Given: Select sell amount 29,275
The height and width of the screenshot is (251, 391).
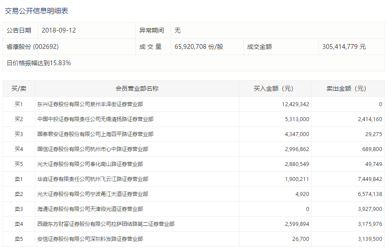Looking at the screenshot, I should [373, 134].
